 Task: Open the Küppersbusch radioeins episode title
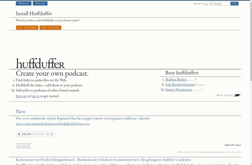point(103,160)
